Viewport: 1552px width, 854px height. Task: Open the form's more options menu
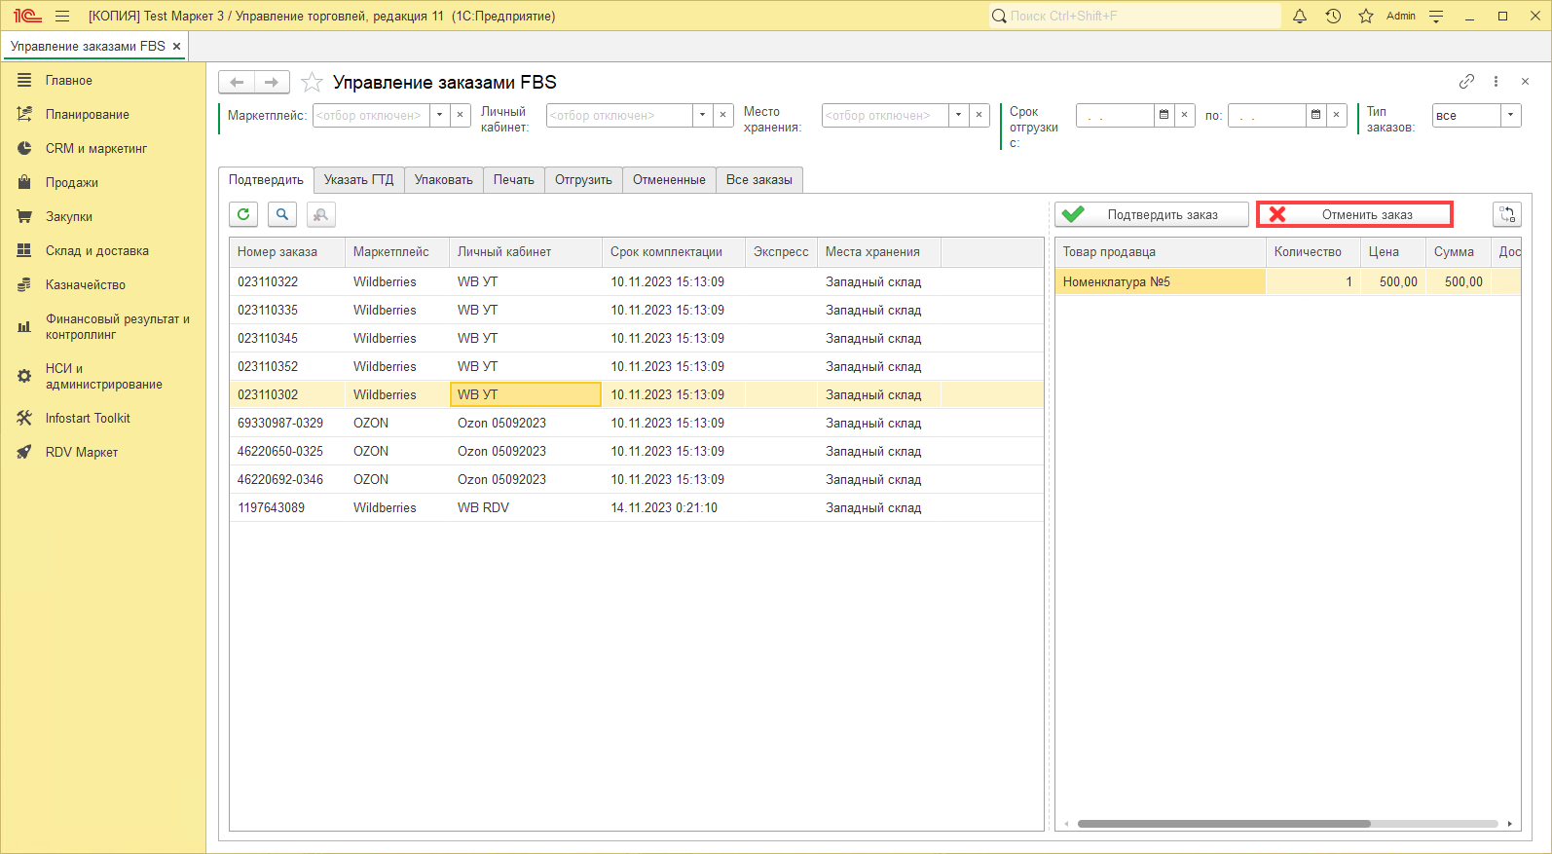(x=1496, y=82)
